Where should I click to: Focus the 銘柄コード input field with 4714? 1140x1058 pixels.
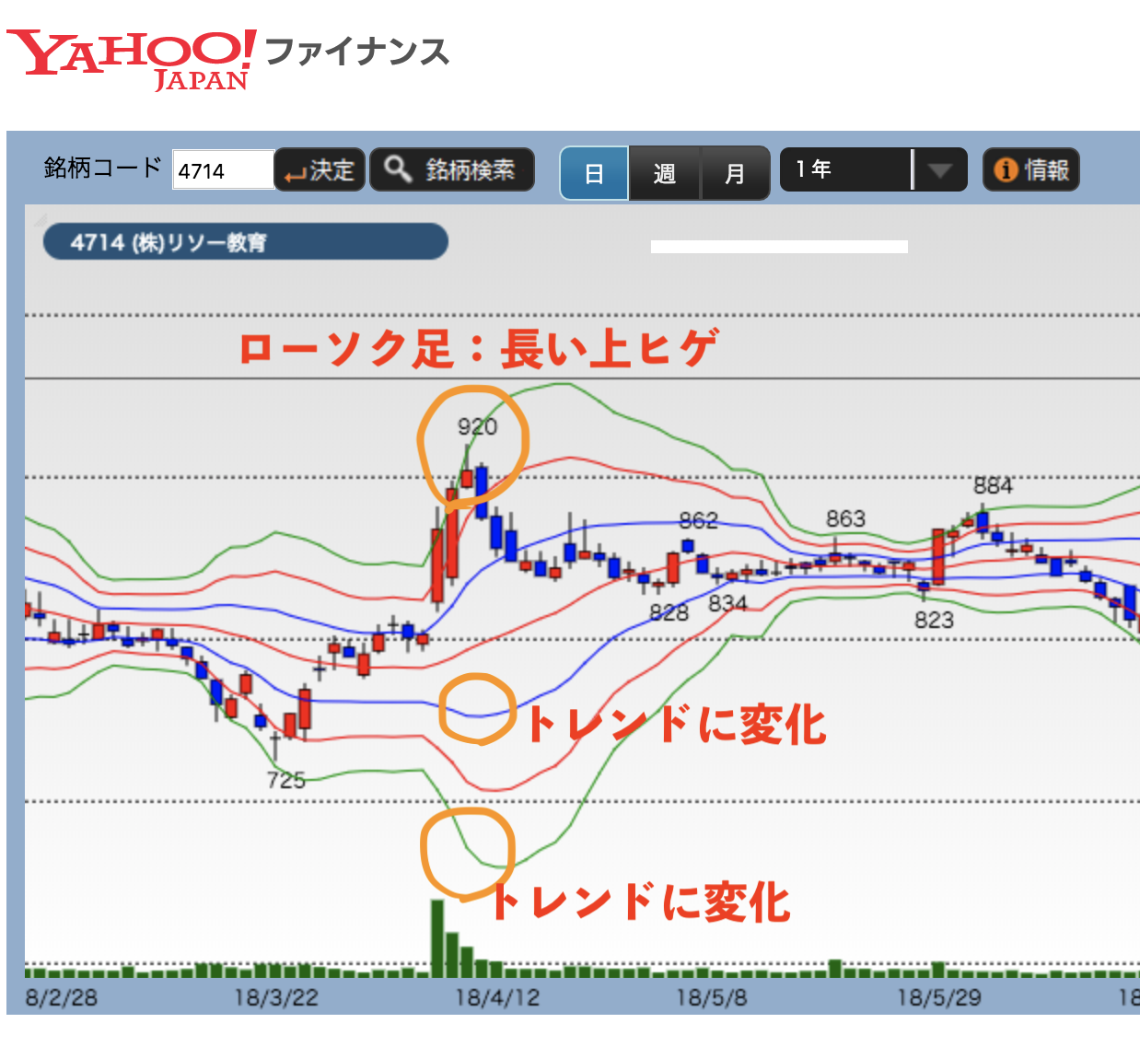coord(224,170)
